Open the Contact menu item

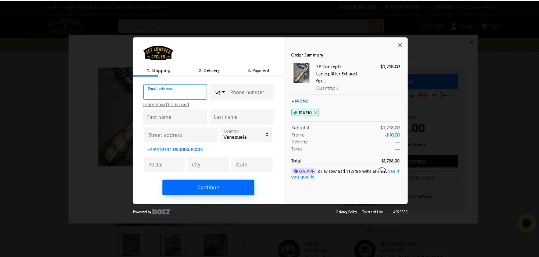pos(444,7)
